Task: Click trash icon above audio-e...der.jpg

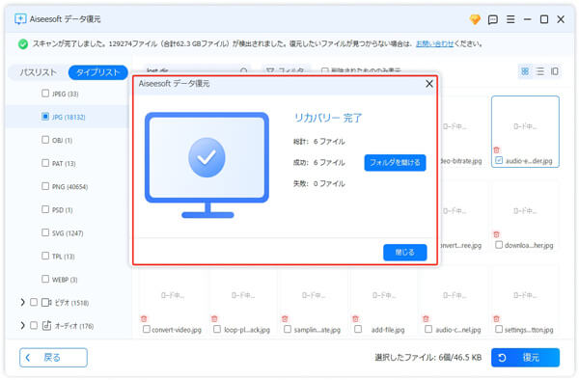Action: [x=496, y=149]
